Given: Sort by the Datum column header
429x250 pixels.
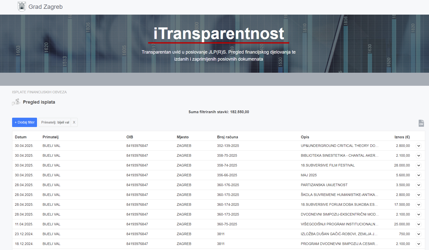Looking at the screenshot, I should pyautogui.click(x=21, y=137).
